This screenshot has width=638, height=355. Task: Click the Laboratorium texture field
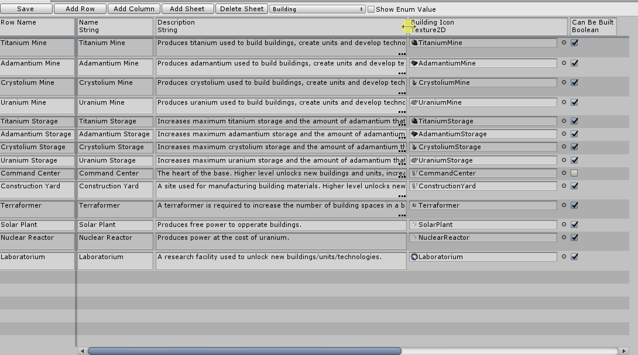pyautogui.click(x=483, y=257)
